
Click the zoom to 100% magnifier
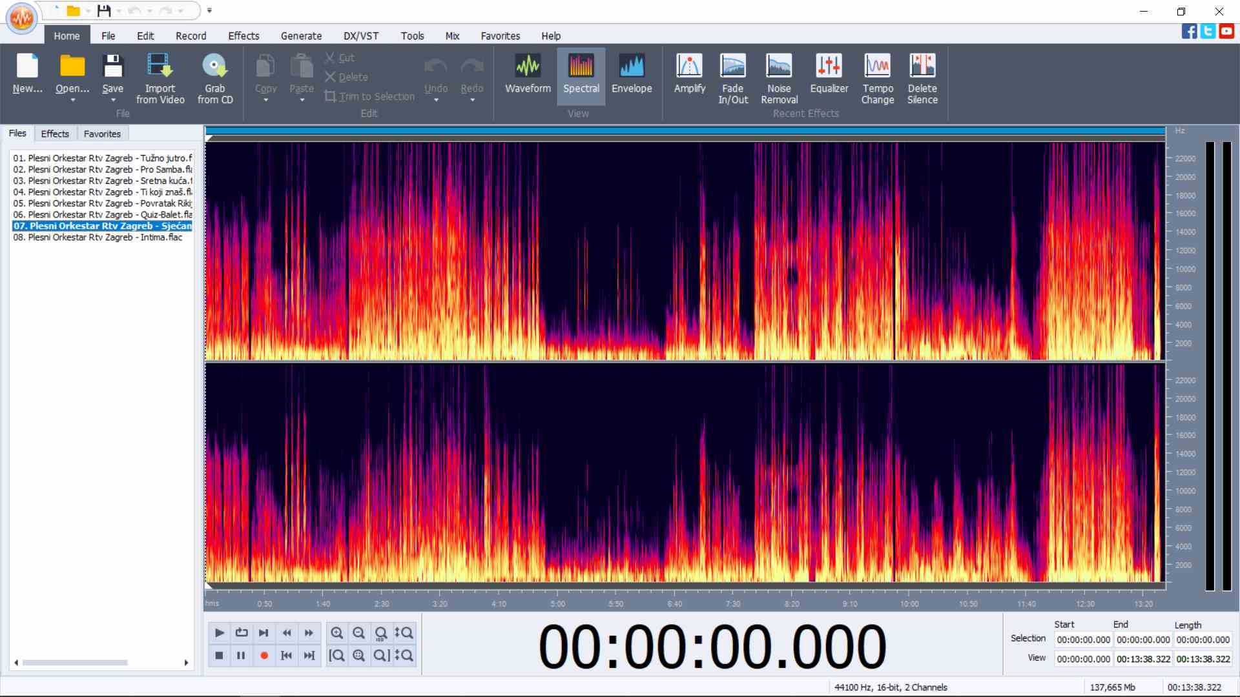point(381,633)
